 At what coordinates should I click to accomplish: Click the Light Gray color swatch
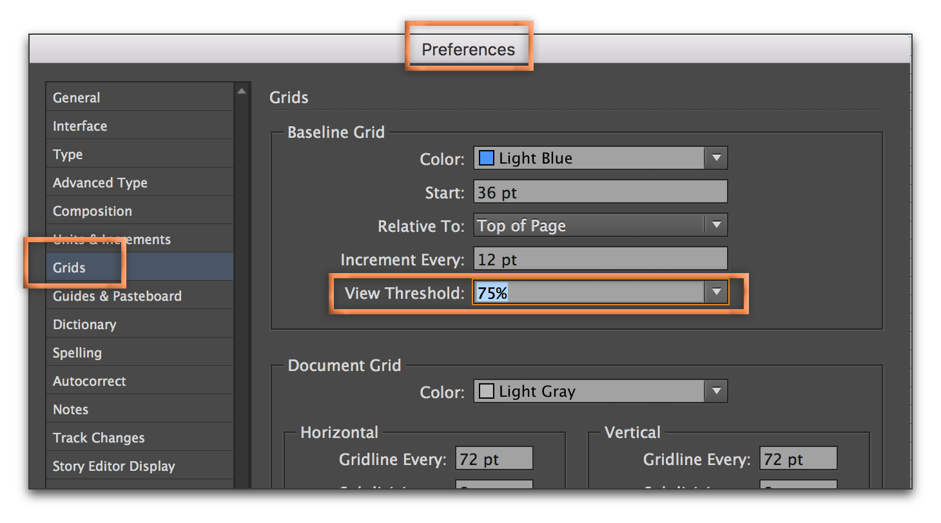point(487,391)
